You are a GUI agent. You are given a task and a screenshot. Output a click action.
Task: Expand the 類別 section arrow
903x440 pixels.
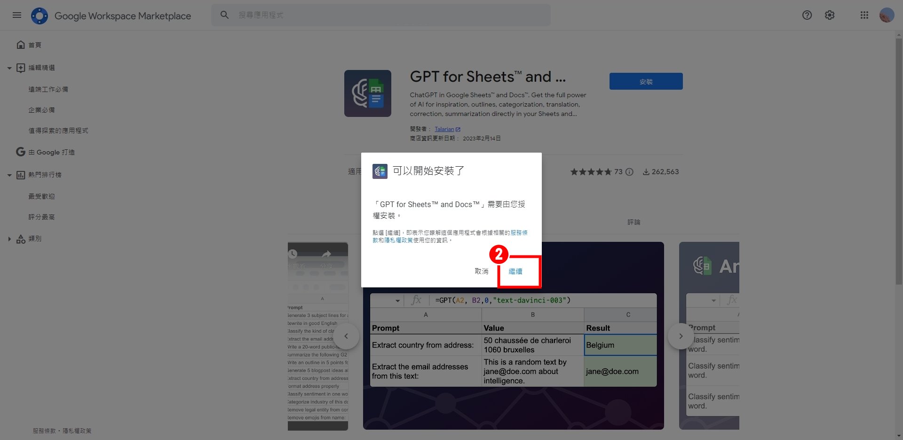[x=9, y=239]
